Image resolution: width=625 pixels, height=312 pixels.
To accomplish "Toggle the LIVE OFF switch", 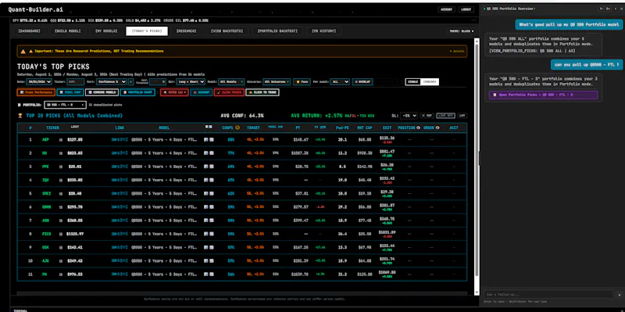I will tap(445, 115).
